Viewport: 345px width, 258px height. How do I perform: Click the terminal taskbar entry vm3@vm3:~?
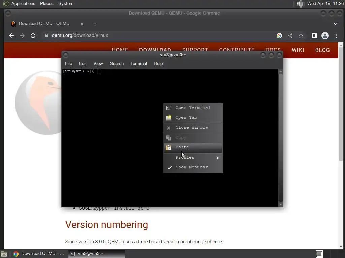point(96,254)
